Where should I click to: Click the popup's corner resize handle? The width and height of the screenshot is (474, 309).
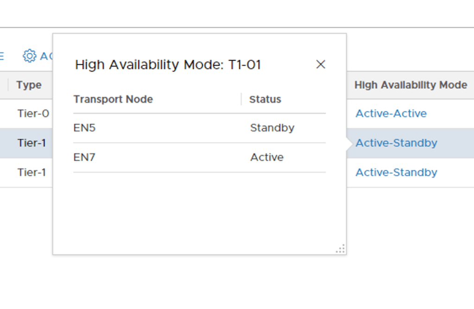coord(341,249)
